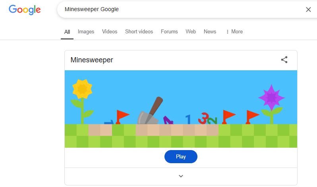Click the Google logo
The image size is (317, 187).
click(25, 10)
